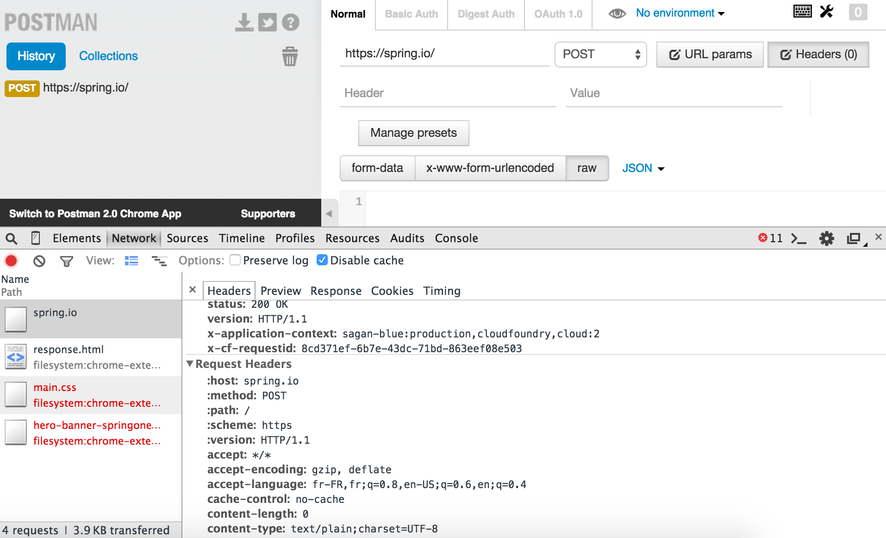Screen dimensions: 886x538
Task: Collapse the Request Headers section
Action: coord(190,364)
